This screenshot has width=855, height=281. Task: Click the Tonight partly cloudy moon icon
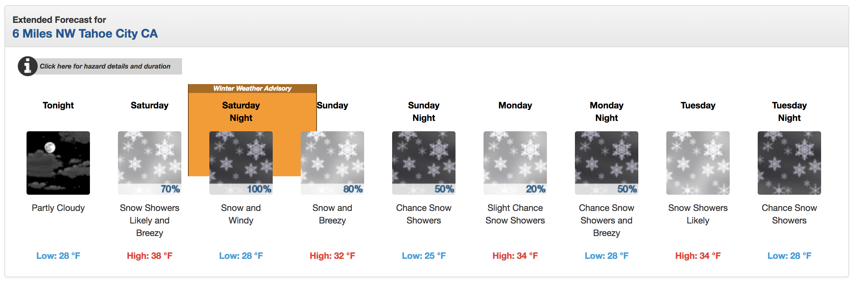click(58, 163)
